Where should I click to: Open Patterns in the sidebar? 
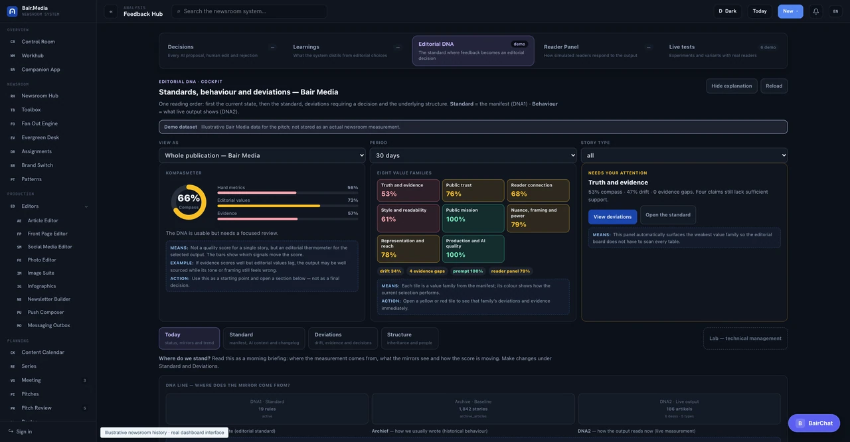[48, 179]
